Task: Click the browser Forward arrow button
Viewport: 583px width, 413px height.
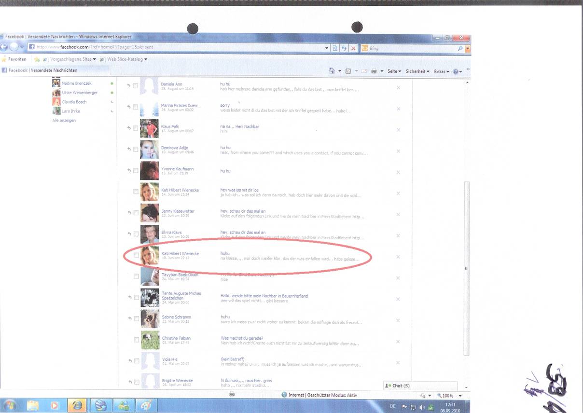Action: pyautogui.click(x=14, y=47)
